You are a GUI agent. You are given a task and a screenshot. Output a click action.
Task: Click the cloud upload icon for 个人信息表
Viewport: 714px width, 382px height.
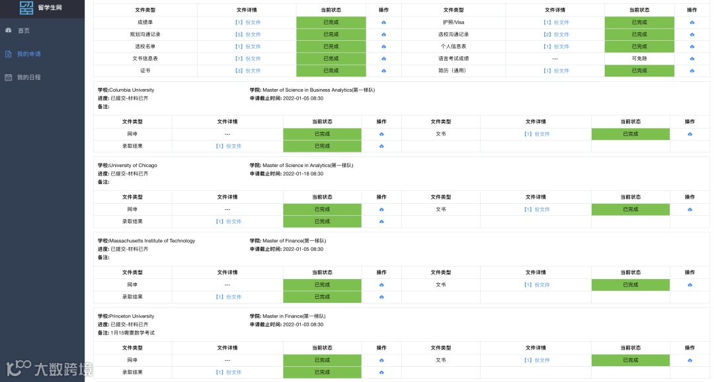pyautogui.click(x=692, y=46)
